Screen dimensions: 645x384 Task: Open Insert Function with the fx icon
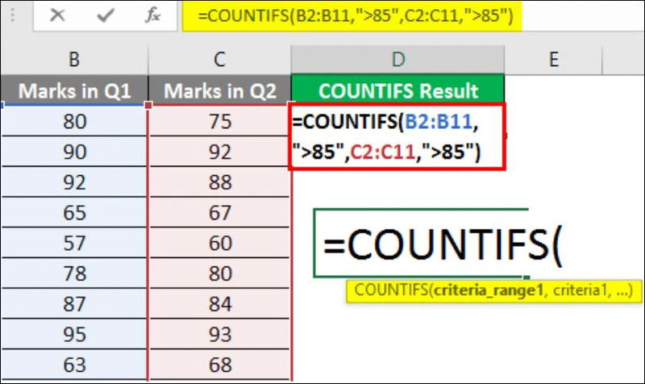pos(152,15)
